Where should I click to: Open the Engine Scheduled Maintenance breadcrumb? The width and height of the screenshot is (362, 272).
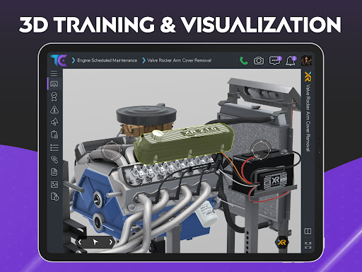coord(107,60)
